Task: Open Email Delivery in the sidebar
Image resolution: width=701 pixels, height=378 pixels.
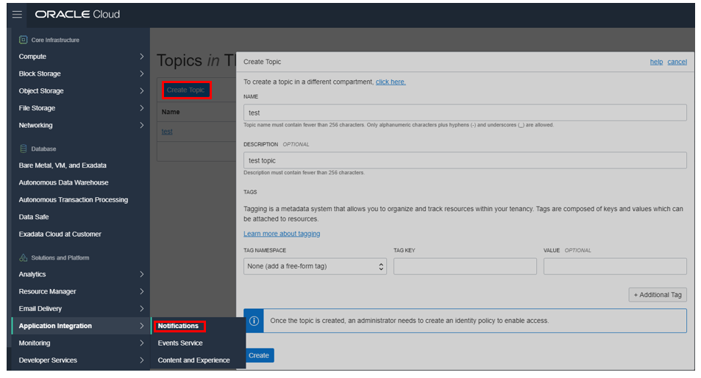Action: click(40, 309)
